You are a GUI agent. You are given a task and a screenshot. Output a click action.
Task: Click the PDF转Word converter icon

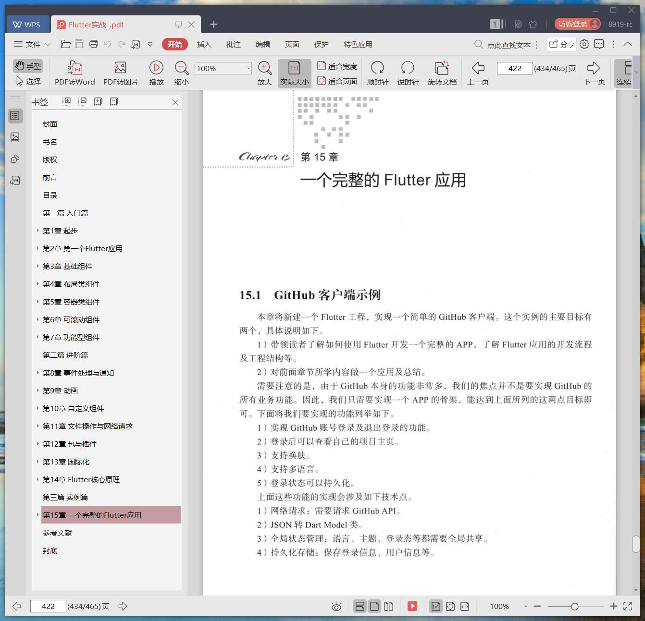(x=75, y=68)
